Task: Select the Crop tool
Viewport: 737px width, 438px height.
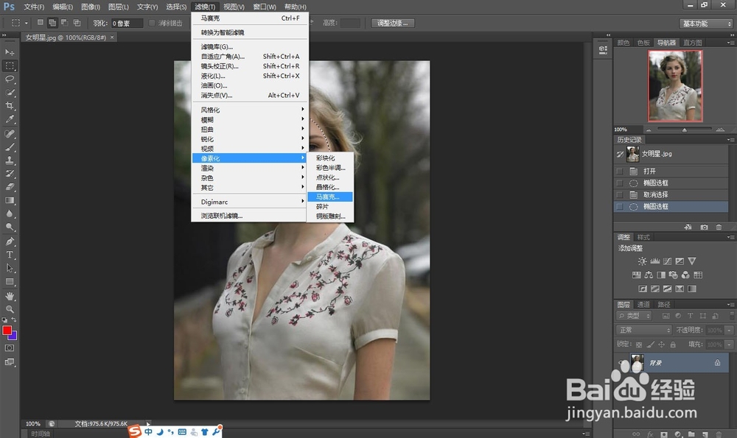Action: 10,105
